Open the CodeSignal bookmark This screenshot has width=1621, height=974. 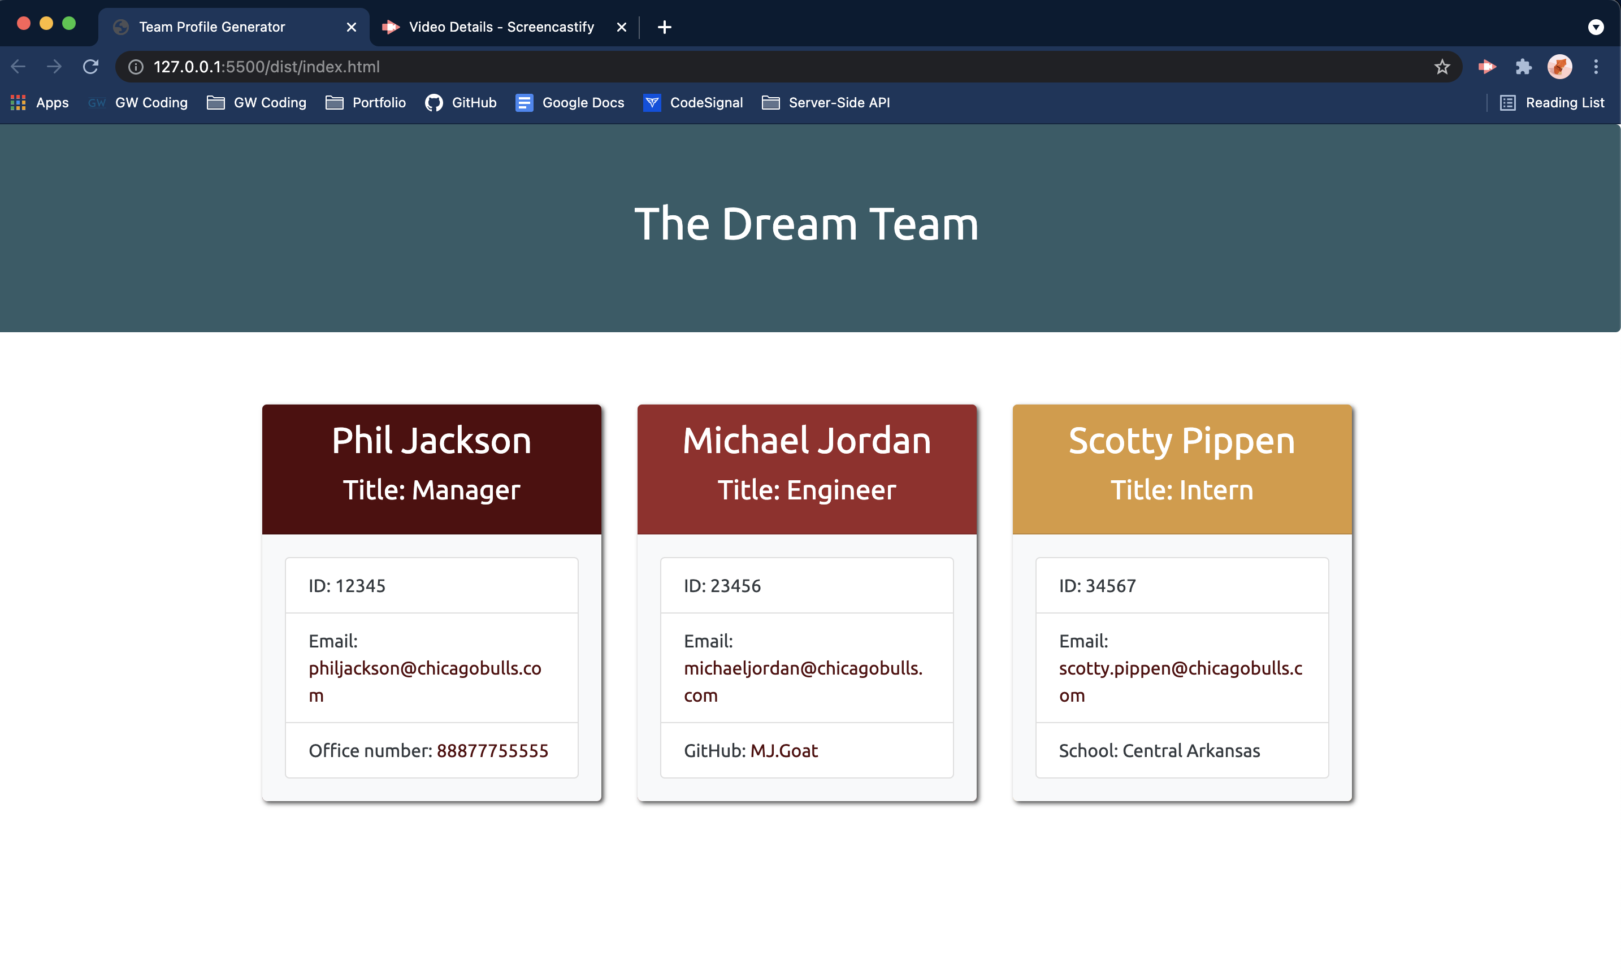(694, 102)
